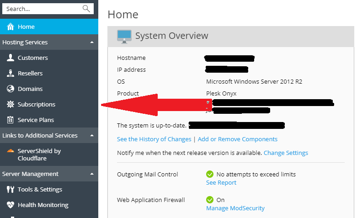Screen dimensions: 357x218
Task: Click the Customers person icon
Action: [x=11, y=58]
